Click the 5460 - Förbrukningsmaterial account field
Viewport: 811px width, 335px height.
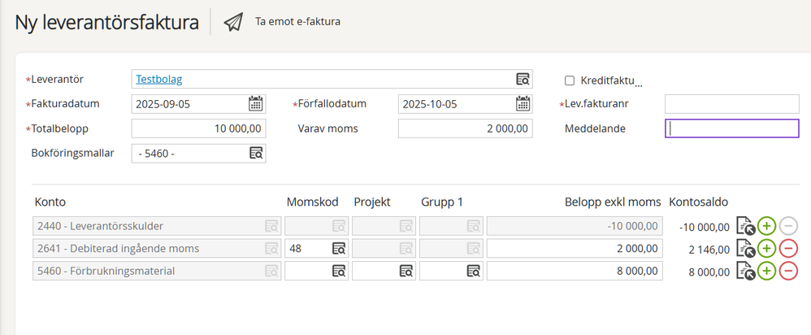157,271
